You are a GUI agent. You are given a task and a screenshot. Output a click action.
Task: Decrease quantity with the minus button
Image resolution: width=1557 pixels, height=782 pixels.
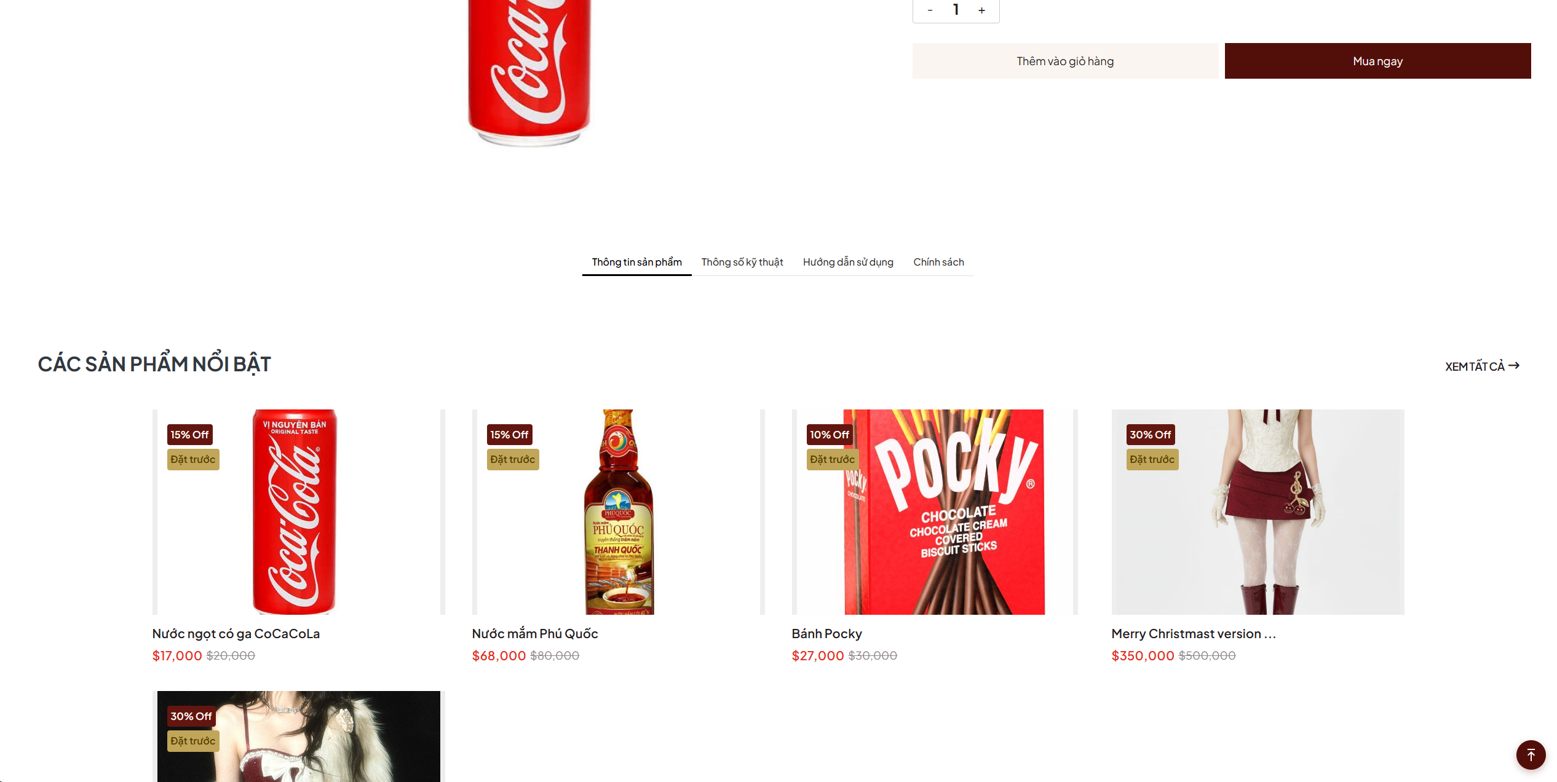pos(930,10)
